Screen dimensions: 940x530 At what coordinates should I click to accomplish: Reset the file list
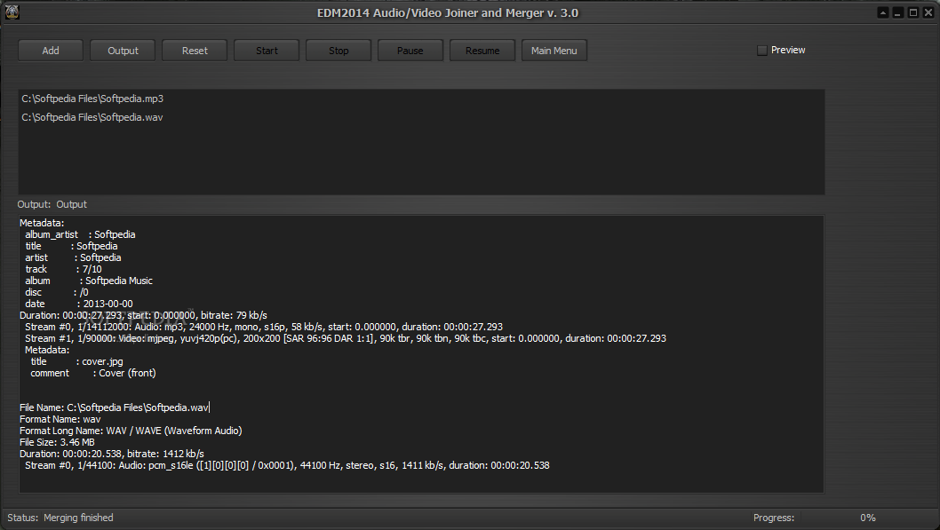(195, 51)
